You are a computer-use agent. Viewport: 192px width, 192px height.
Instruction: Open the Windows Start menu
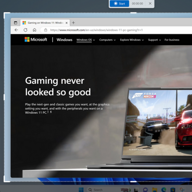click(x=81, y=190)
